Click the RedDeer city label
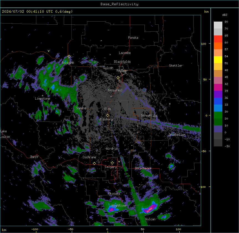This screenshot has height=233, width=239. [122, 71]
